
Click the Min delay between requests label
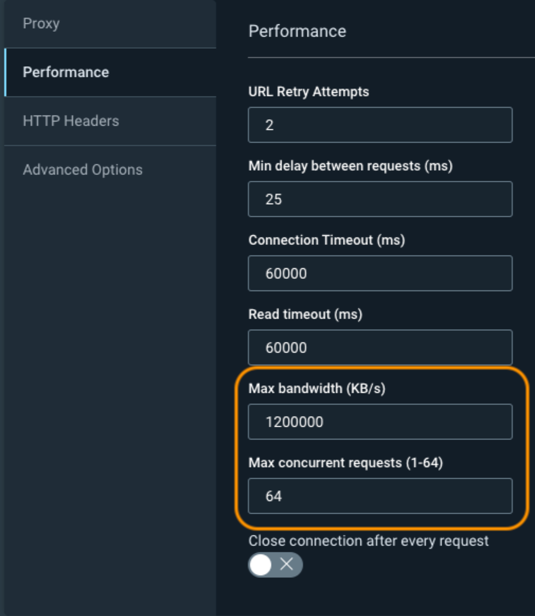[350, 166]
